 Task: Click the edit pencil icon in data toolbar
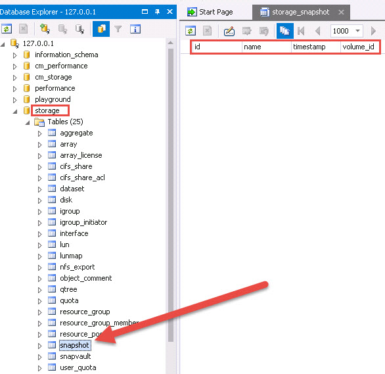[x=229, y=31]
